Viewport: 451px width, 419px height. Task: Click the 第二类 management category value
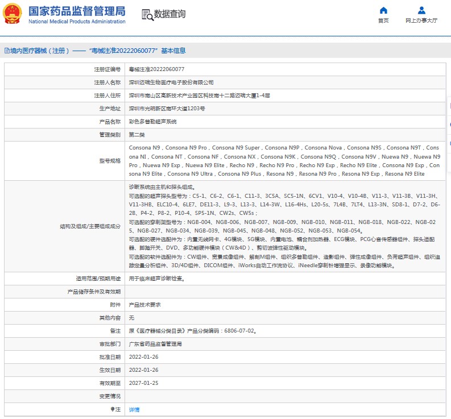[137, 135]
